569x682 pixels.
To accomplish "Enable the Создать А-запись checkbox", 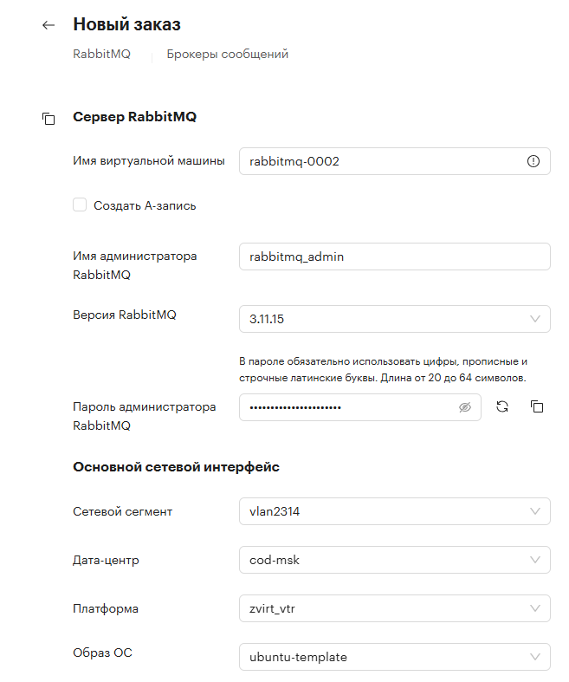I will point(80,205).
